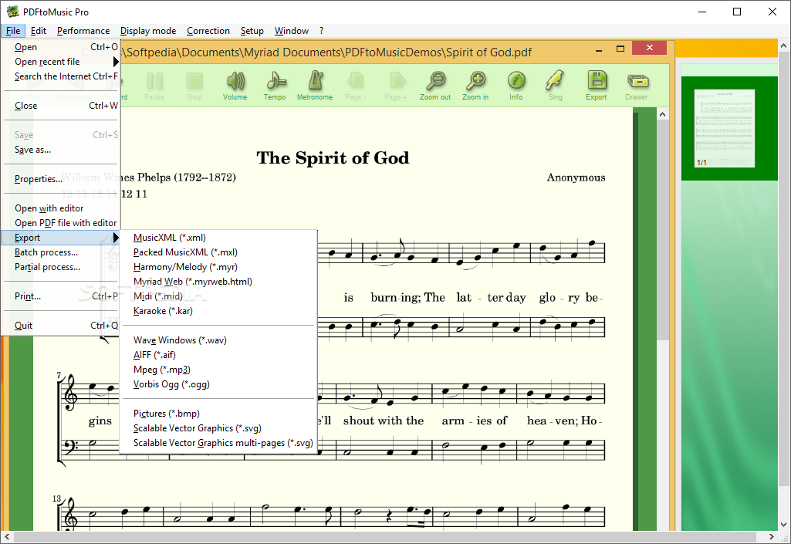Image resolution: width=791 pixels, height=544 pixels.
Task: Export as Harmony/Melody (*.myr)
Action: 218,266
